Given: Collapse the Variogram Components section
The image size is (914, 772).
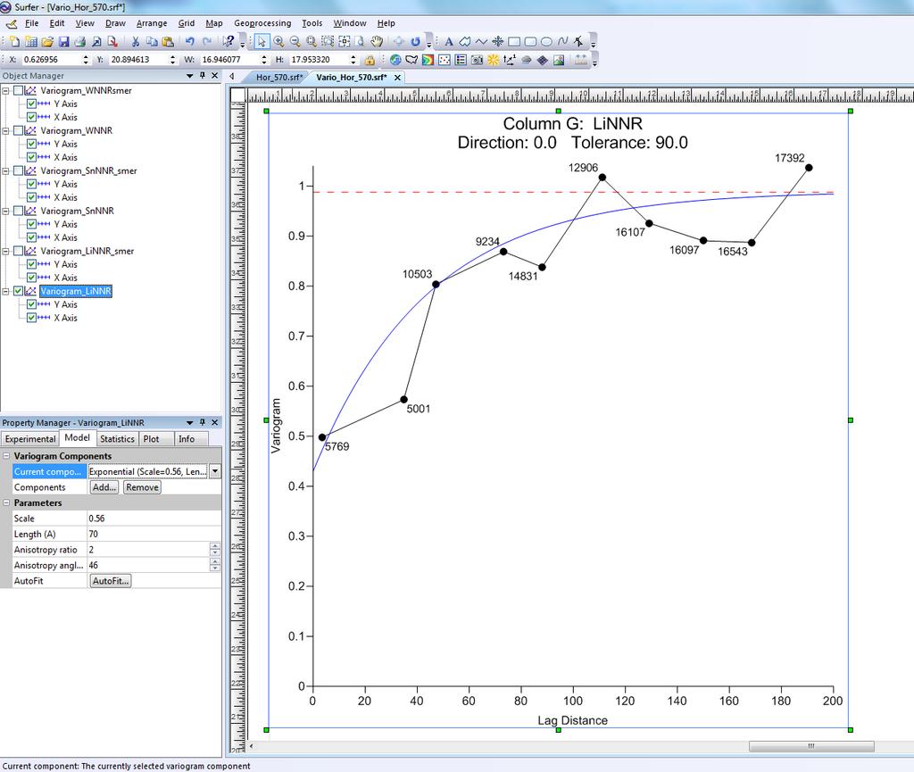Looking at the screenshot, I should coord(6,456).
